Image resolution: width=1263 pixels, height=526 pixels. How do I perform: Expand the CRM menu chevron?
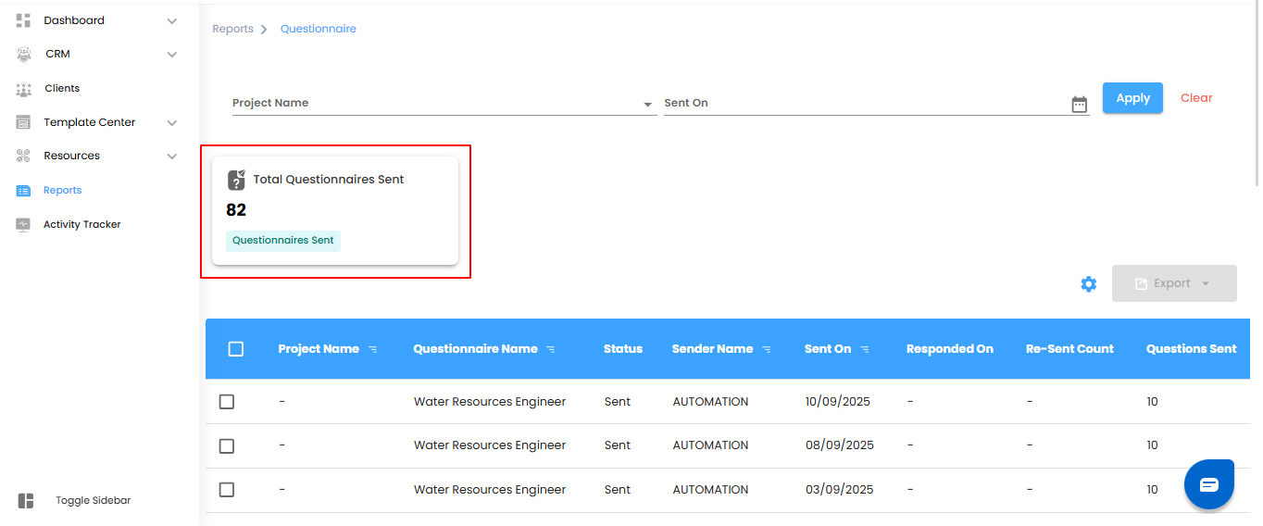coord(171,55)
